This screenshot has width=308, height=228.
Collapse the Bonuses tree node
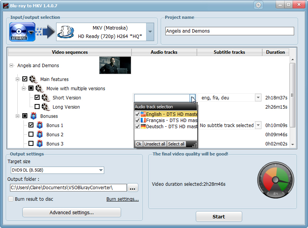pos(17,116)
